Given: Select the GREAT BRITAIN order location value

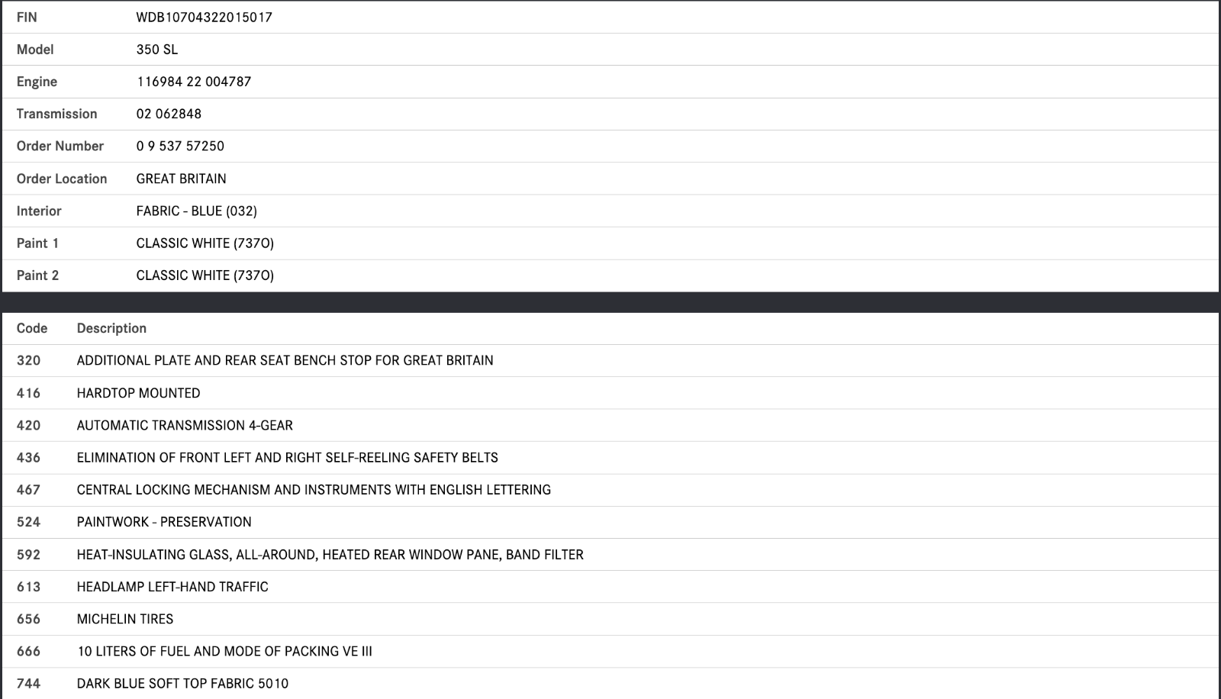Looking at the screenshot, I should coord(181,179).
